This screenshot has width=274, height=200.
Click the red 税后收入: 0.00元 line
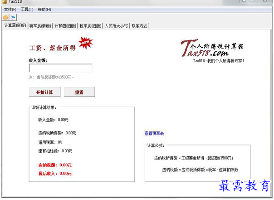click(x=55, y=174)
